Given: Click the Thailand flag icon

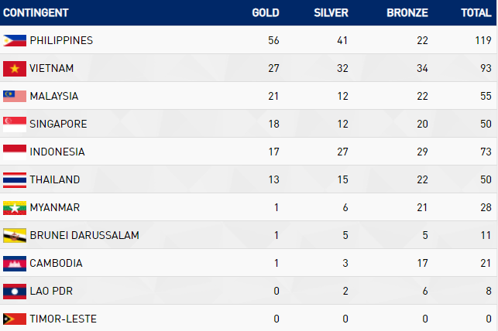Looking at the screenshot, I should coord(15,179).
